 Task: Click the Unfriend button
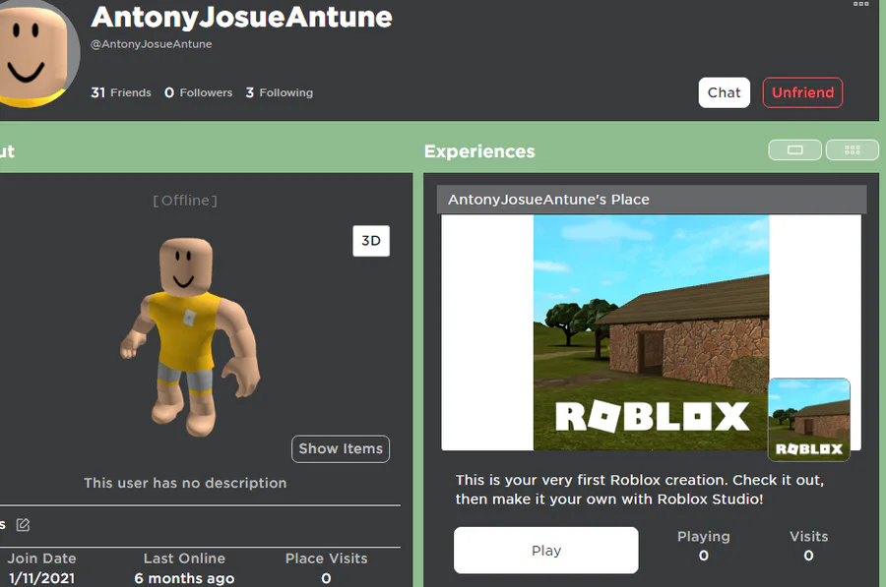pos(802,92)
